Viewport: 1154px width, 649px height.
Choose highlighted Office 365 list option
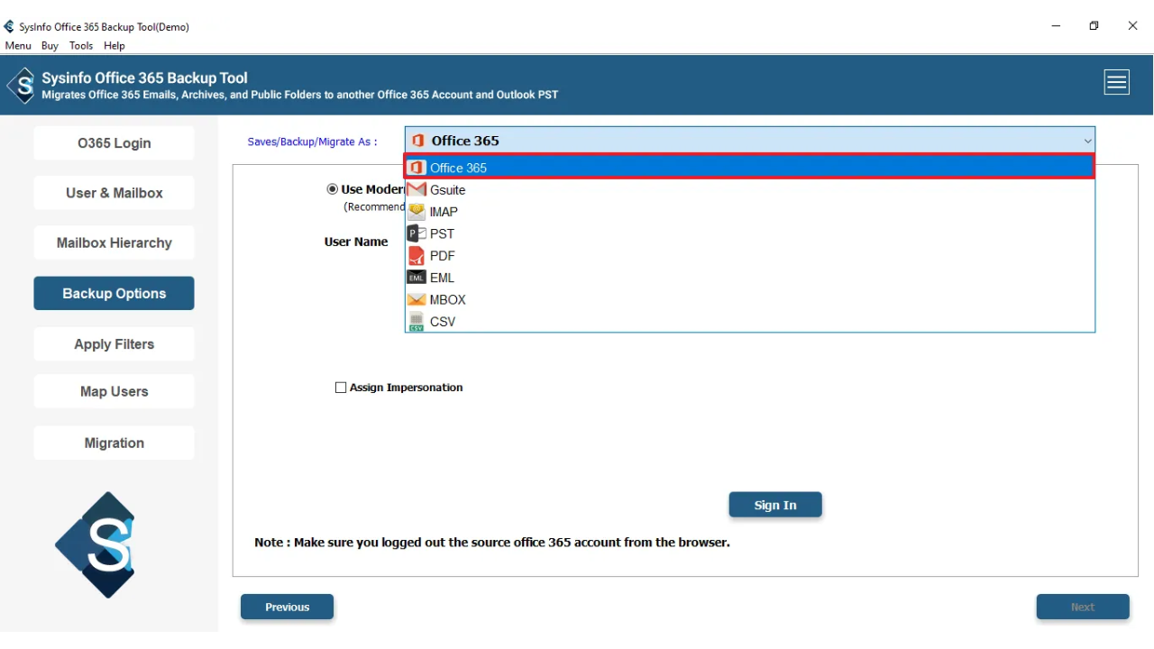(750, 167)
